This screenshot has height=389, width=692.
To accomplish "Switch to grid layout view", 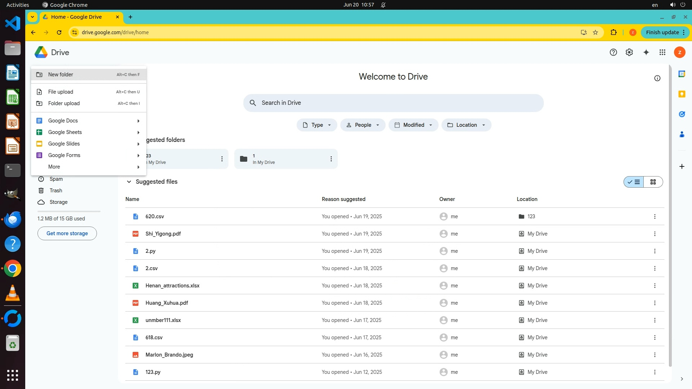I will [653, 182].
